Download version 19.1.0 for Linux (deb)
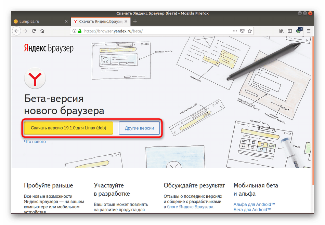325x225 pixels. point(68,128)
